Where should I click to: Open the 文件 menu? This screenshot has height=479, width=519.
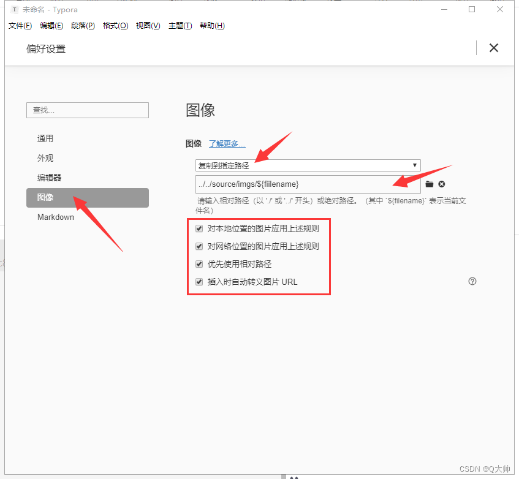[20, 25]
